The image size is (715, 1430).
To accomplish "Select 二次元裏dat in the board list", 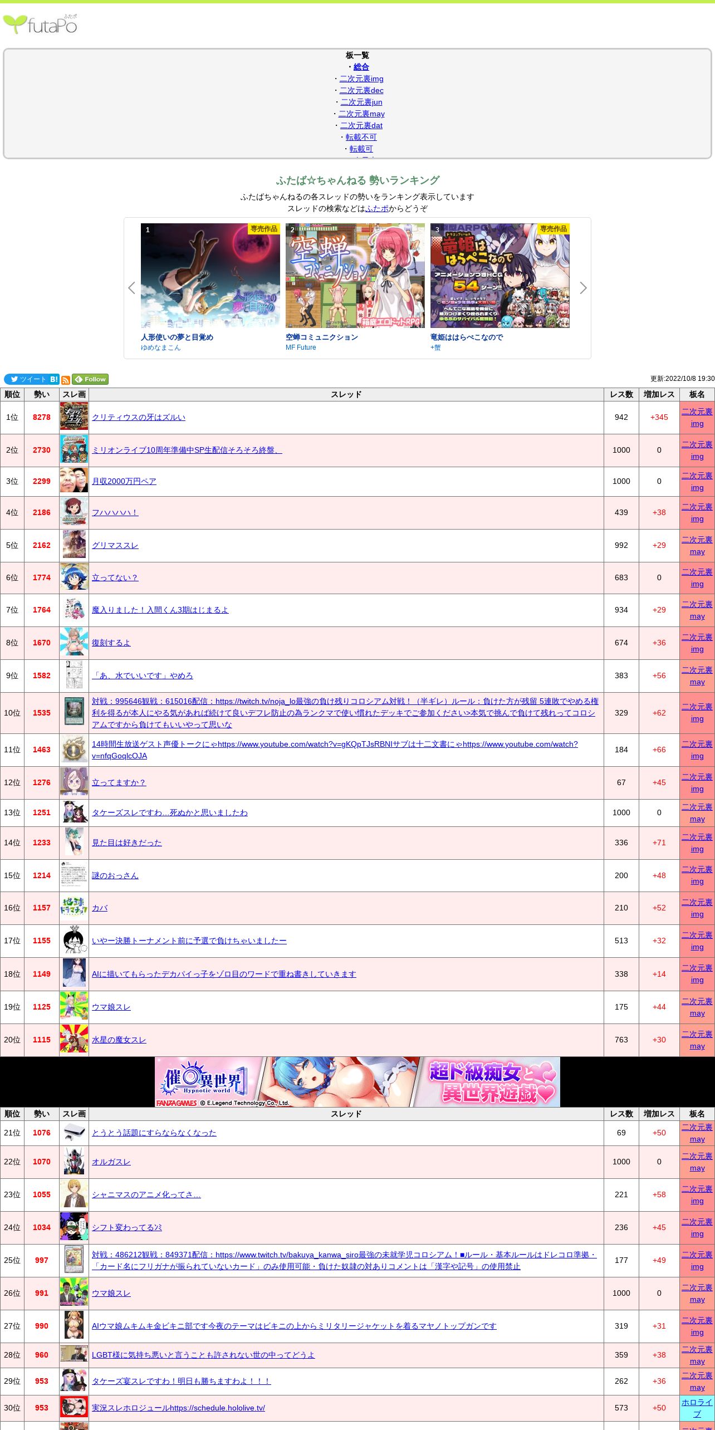I will pyautogui.click(x=361, y=125).
